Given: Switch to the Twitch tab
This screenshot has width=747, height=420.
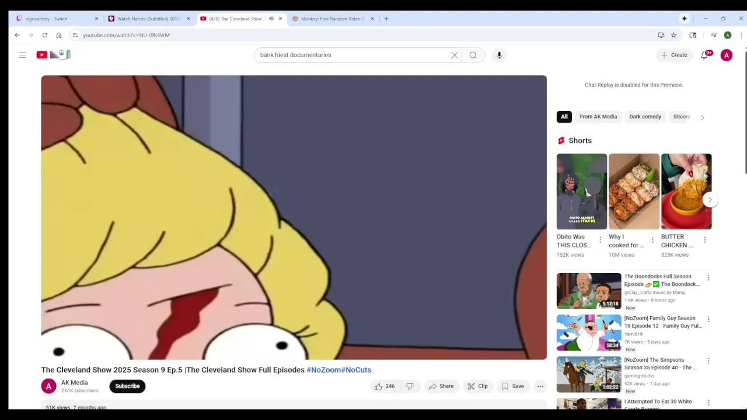Looking at the screenshot, I should tap(54, 19).
